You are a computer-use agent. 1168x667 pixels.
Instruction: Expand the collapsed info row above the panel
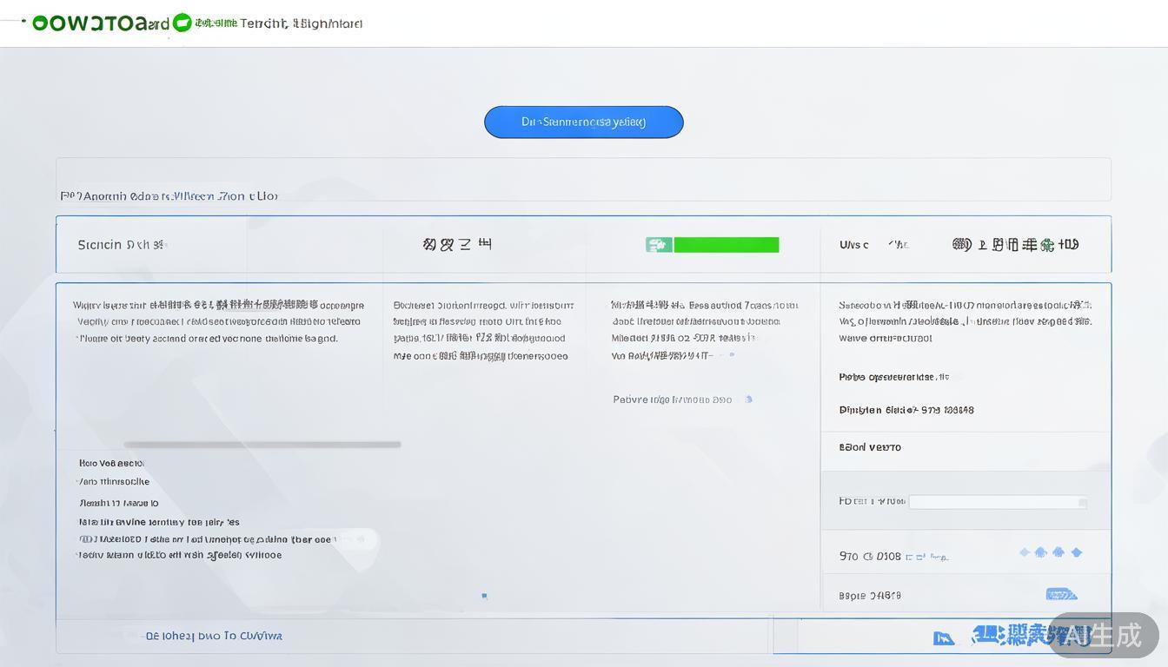pyautogui.click(x=584, y=180)
